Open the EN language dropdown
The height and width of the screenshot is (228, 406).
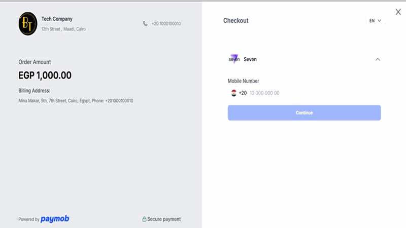pyautogui.click(x=375, y=21)
